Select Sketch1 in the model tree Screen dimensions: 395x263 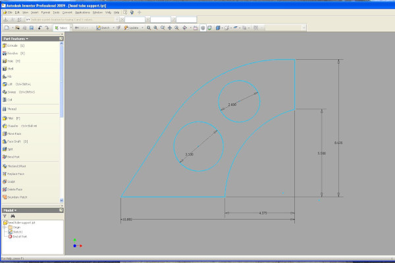point(18,231)
